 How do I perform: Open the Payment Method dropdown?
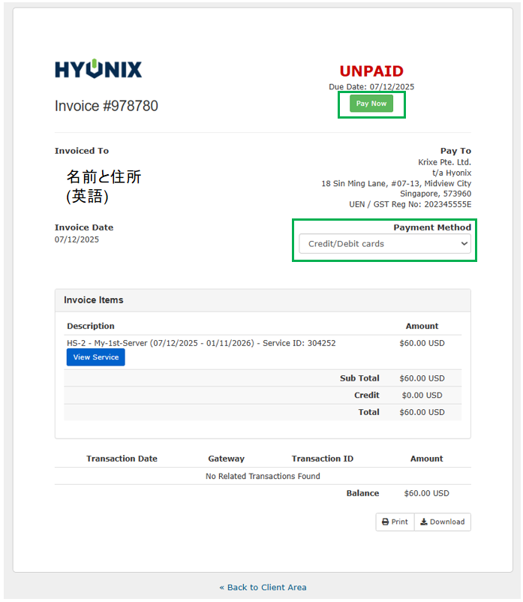click(x=384, y=244)
